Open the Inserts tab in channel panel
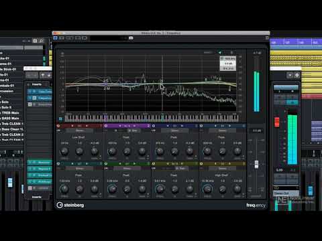The image size is (322, 241). click(37, 84)
